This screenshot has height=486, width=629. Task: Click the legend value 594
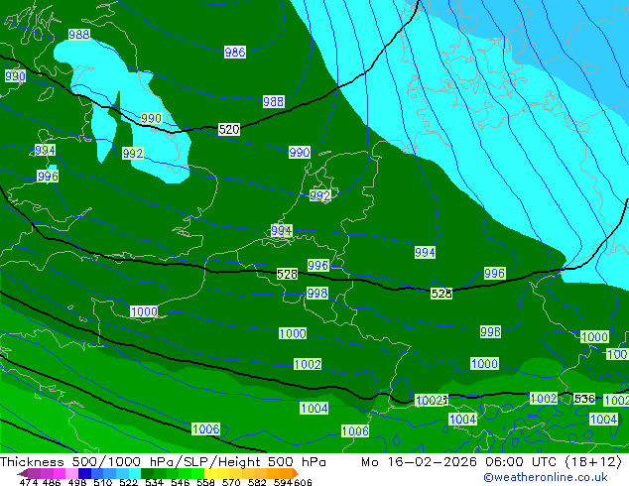click(x=283, y=482)
